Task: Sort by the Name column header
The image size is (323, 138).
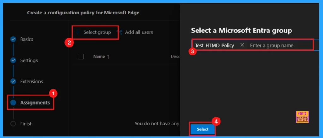Action: [x=101, y=57]
